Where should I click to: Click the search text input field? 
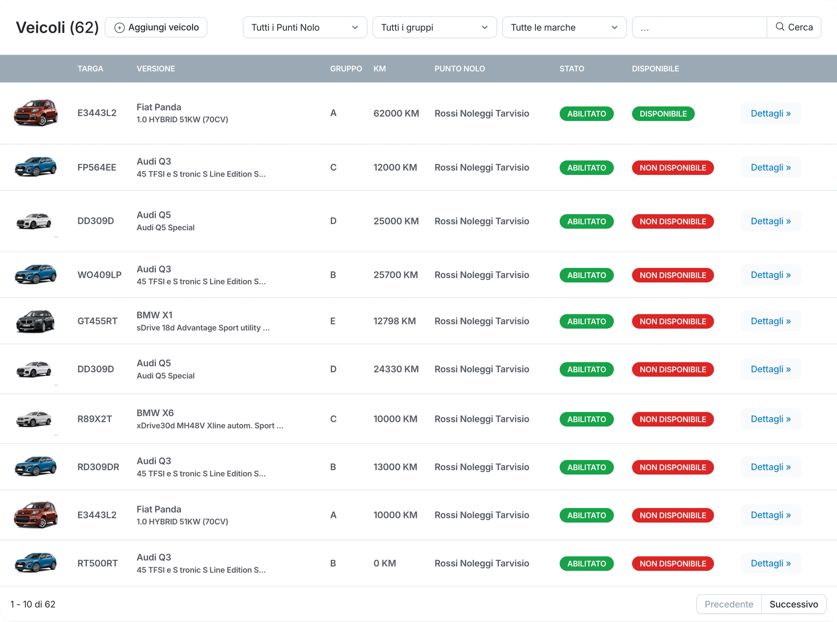pos(699,27)
